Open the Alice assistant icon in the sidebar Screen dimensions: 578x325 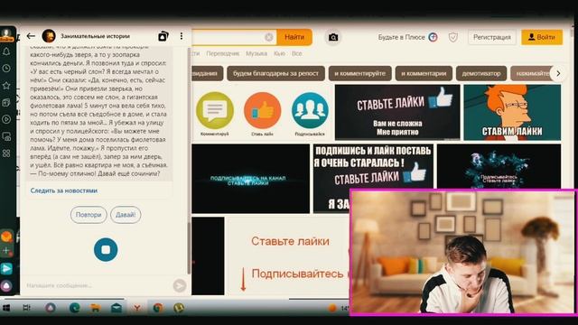pyautogui.click(x=6, y=285)
